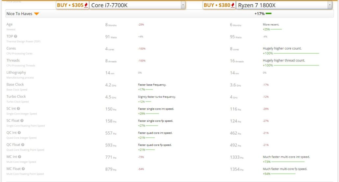Screen dimensions: 339x182
Task: Click the MC Int help icon
Action: tap(19, 157)
